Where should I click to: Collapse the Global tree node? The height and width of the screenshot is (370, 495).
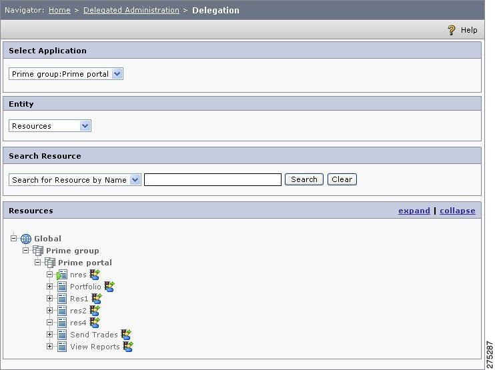(13, 238)
